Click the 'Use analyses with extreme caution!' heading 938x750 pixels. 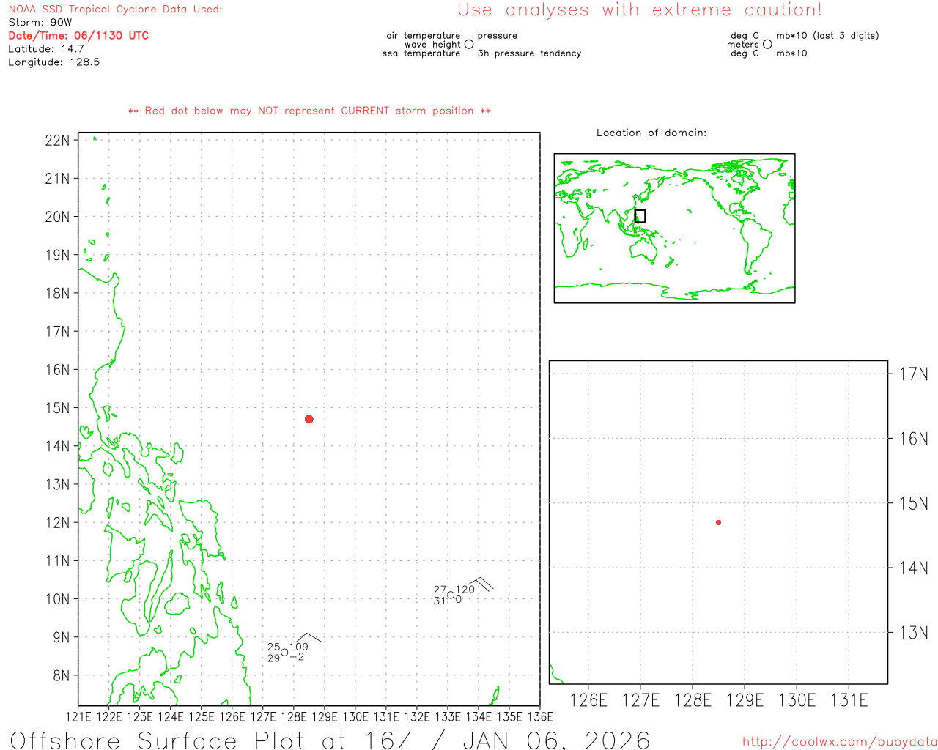click(x=640, y=10)
